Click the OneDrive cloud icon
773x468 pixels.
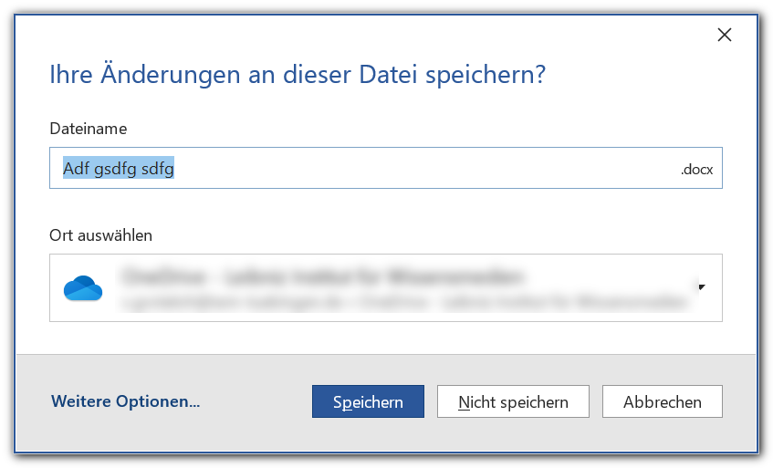click(83, 288)
